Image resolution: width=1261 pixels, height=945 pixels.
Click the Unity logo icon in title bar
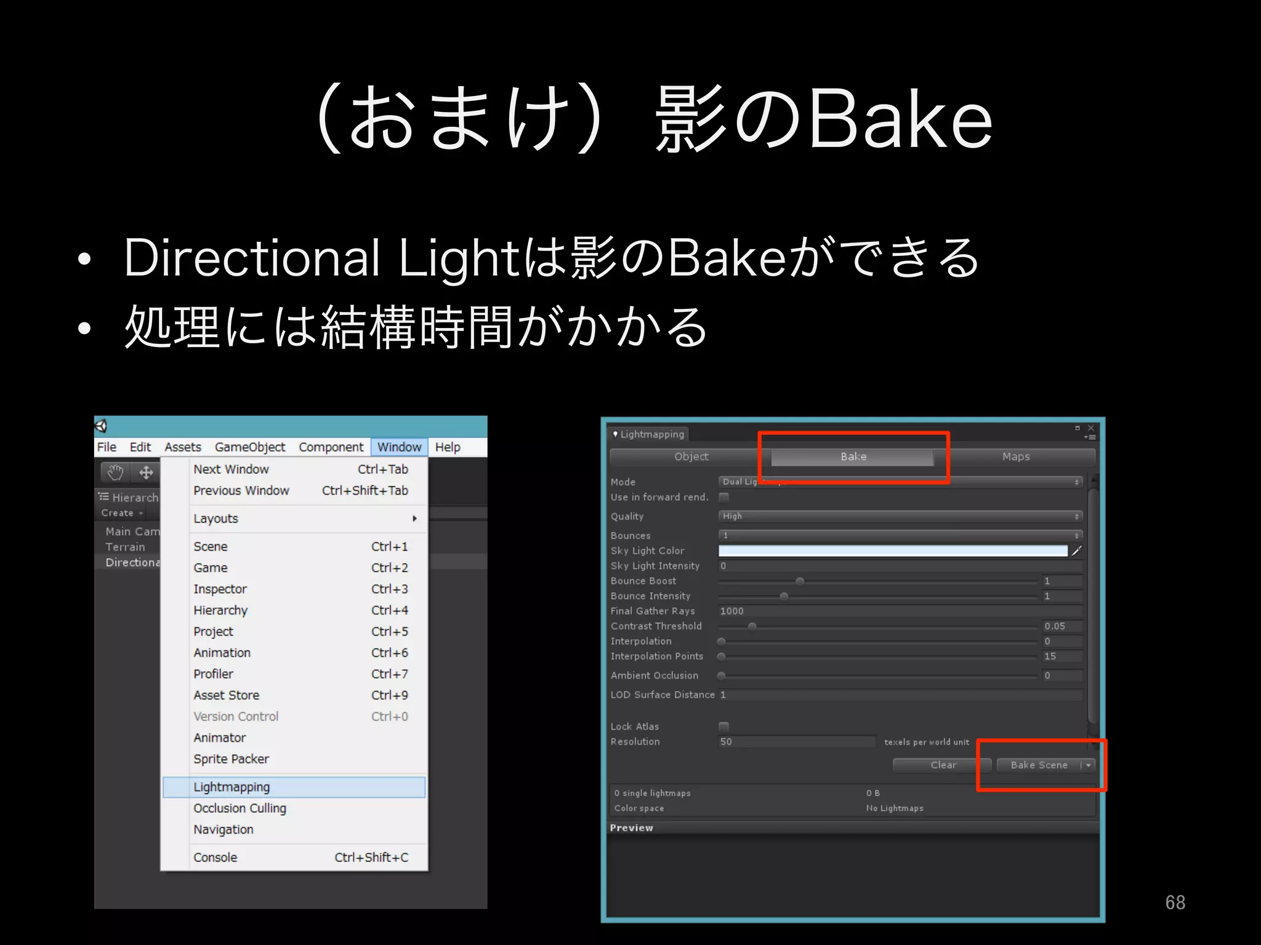[102, 426]
